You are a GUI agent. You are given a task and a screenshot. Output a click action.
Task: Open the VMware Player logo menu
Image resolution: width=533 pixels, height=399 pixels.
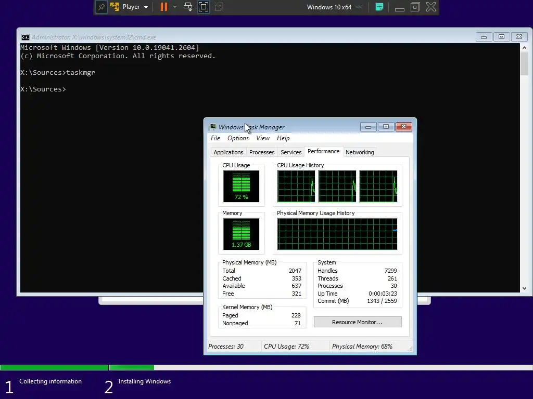tap(115, 7)
